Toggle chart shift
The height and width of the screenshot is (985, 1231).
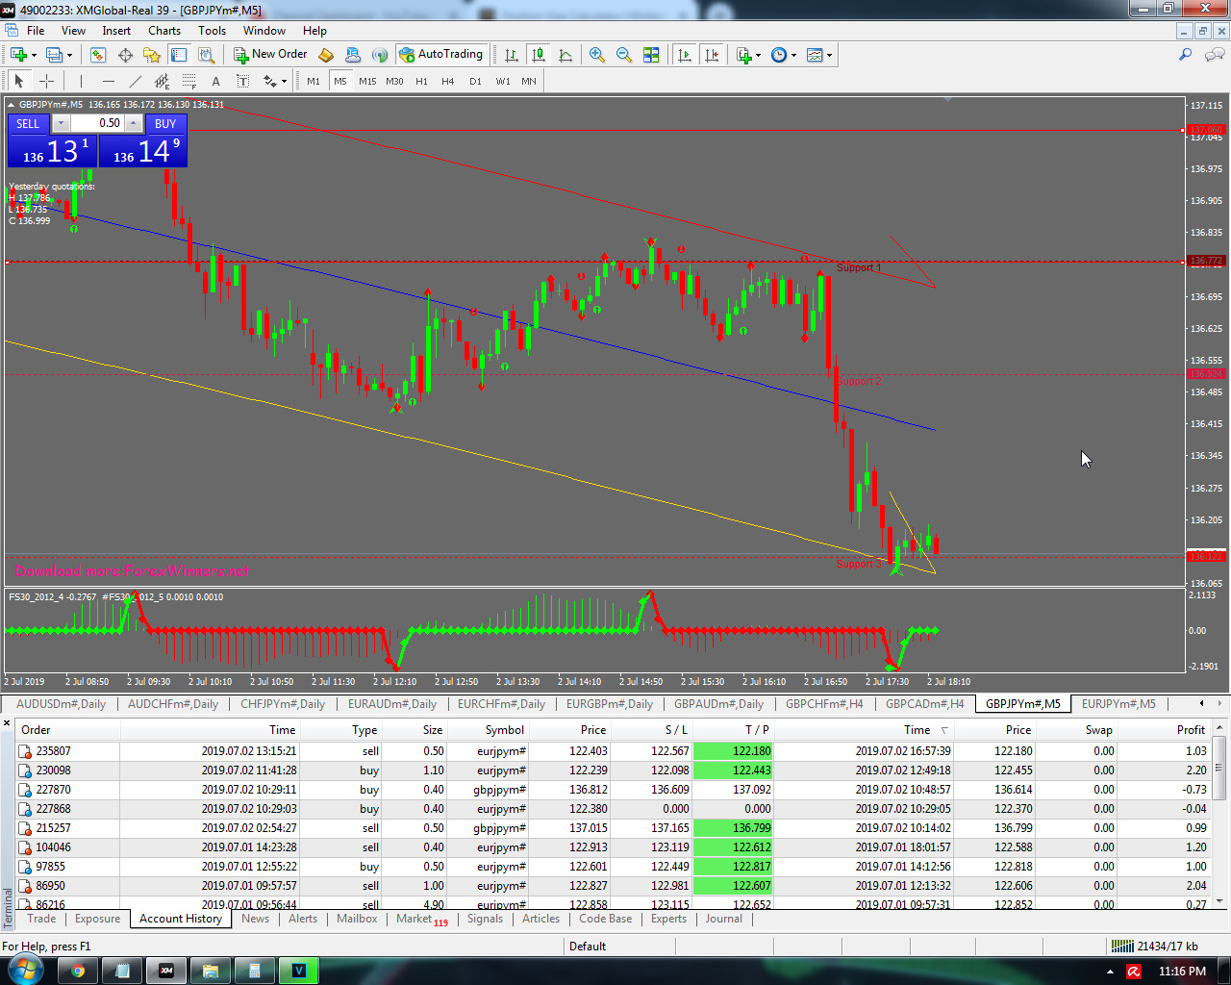[712, 55]
